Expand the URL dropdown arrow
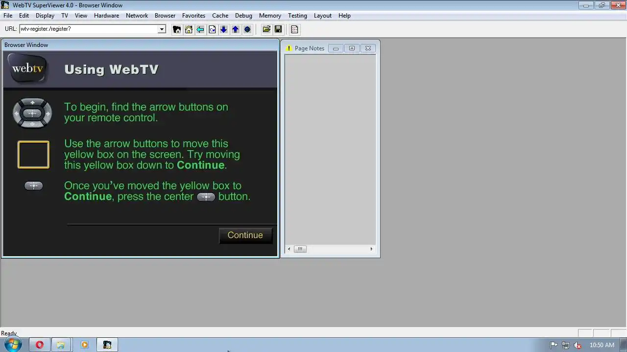The height and width of the screenshot is (352, 627). 162,29
